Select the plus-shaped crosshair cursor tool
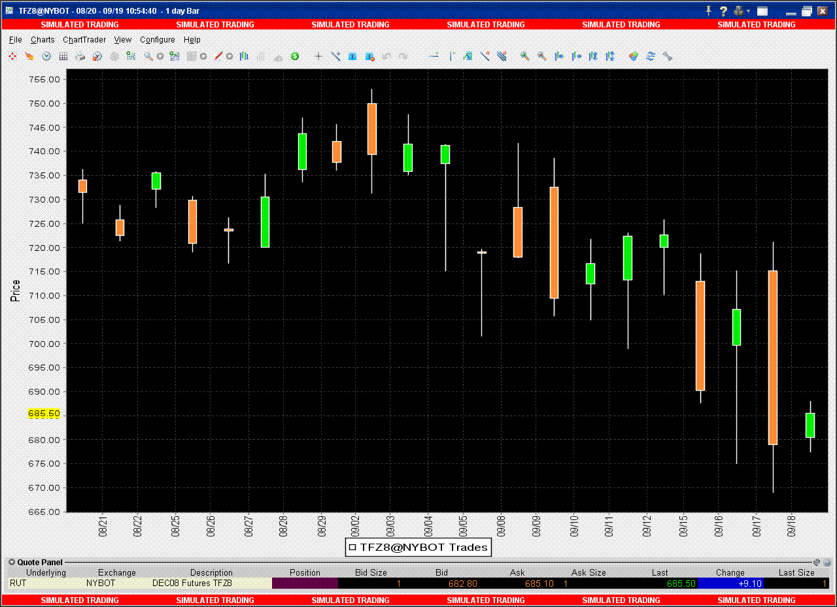This screenshot has width=837, height=607. coord(318,57)
